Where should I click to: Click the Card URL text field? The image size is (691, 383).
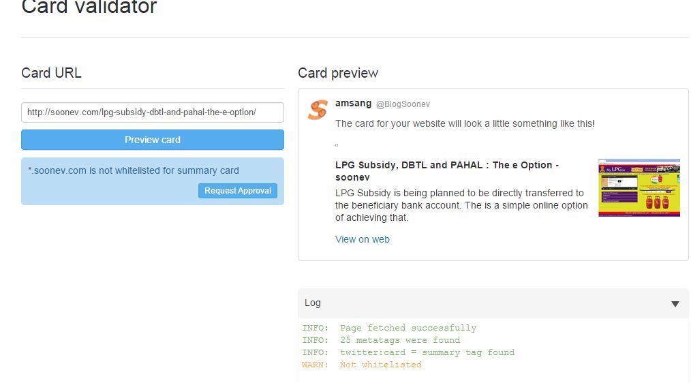pyautogui.click(x=153, y=112)
